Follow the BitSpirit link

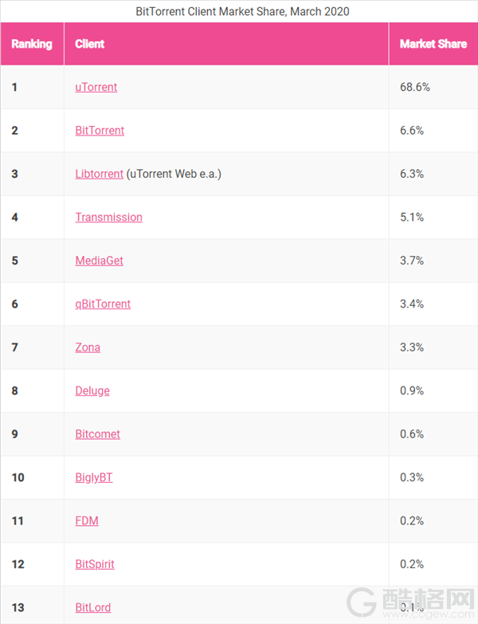coord(95,564)
